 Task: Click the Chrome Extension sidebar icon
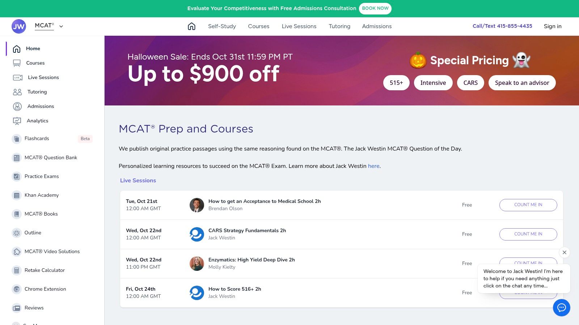[17, 289]
